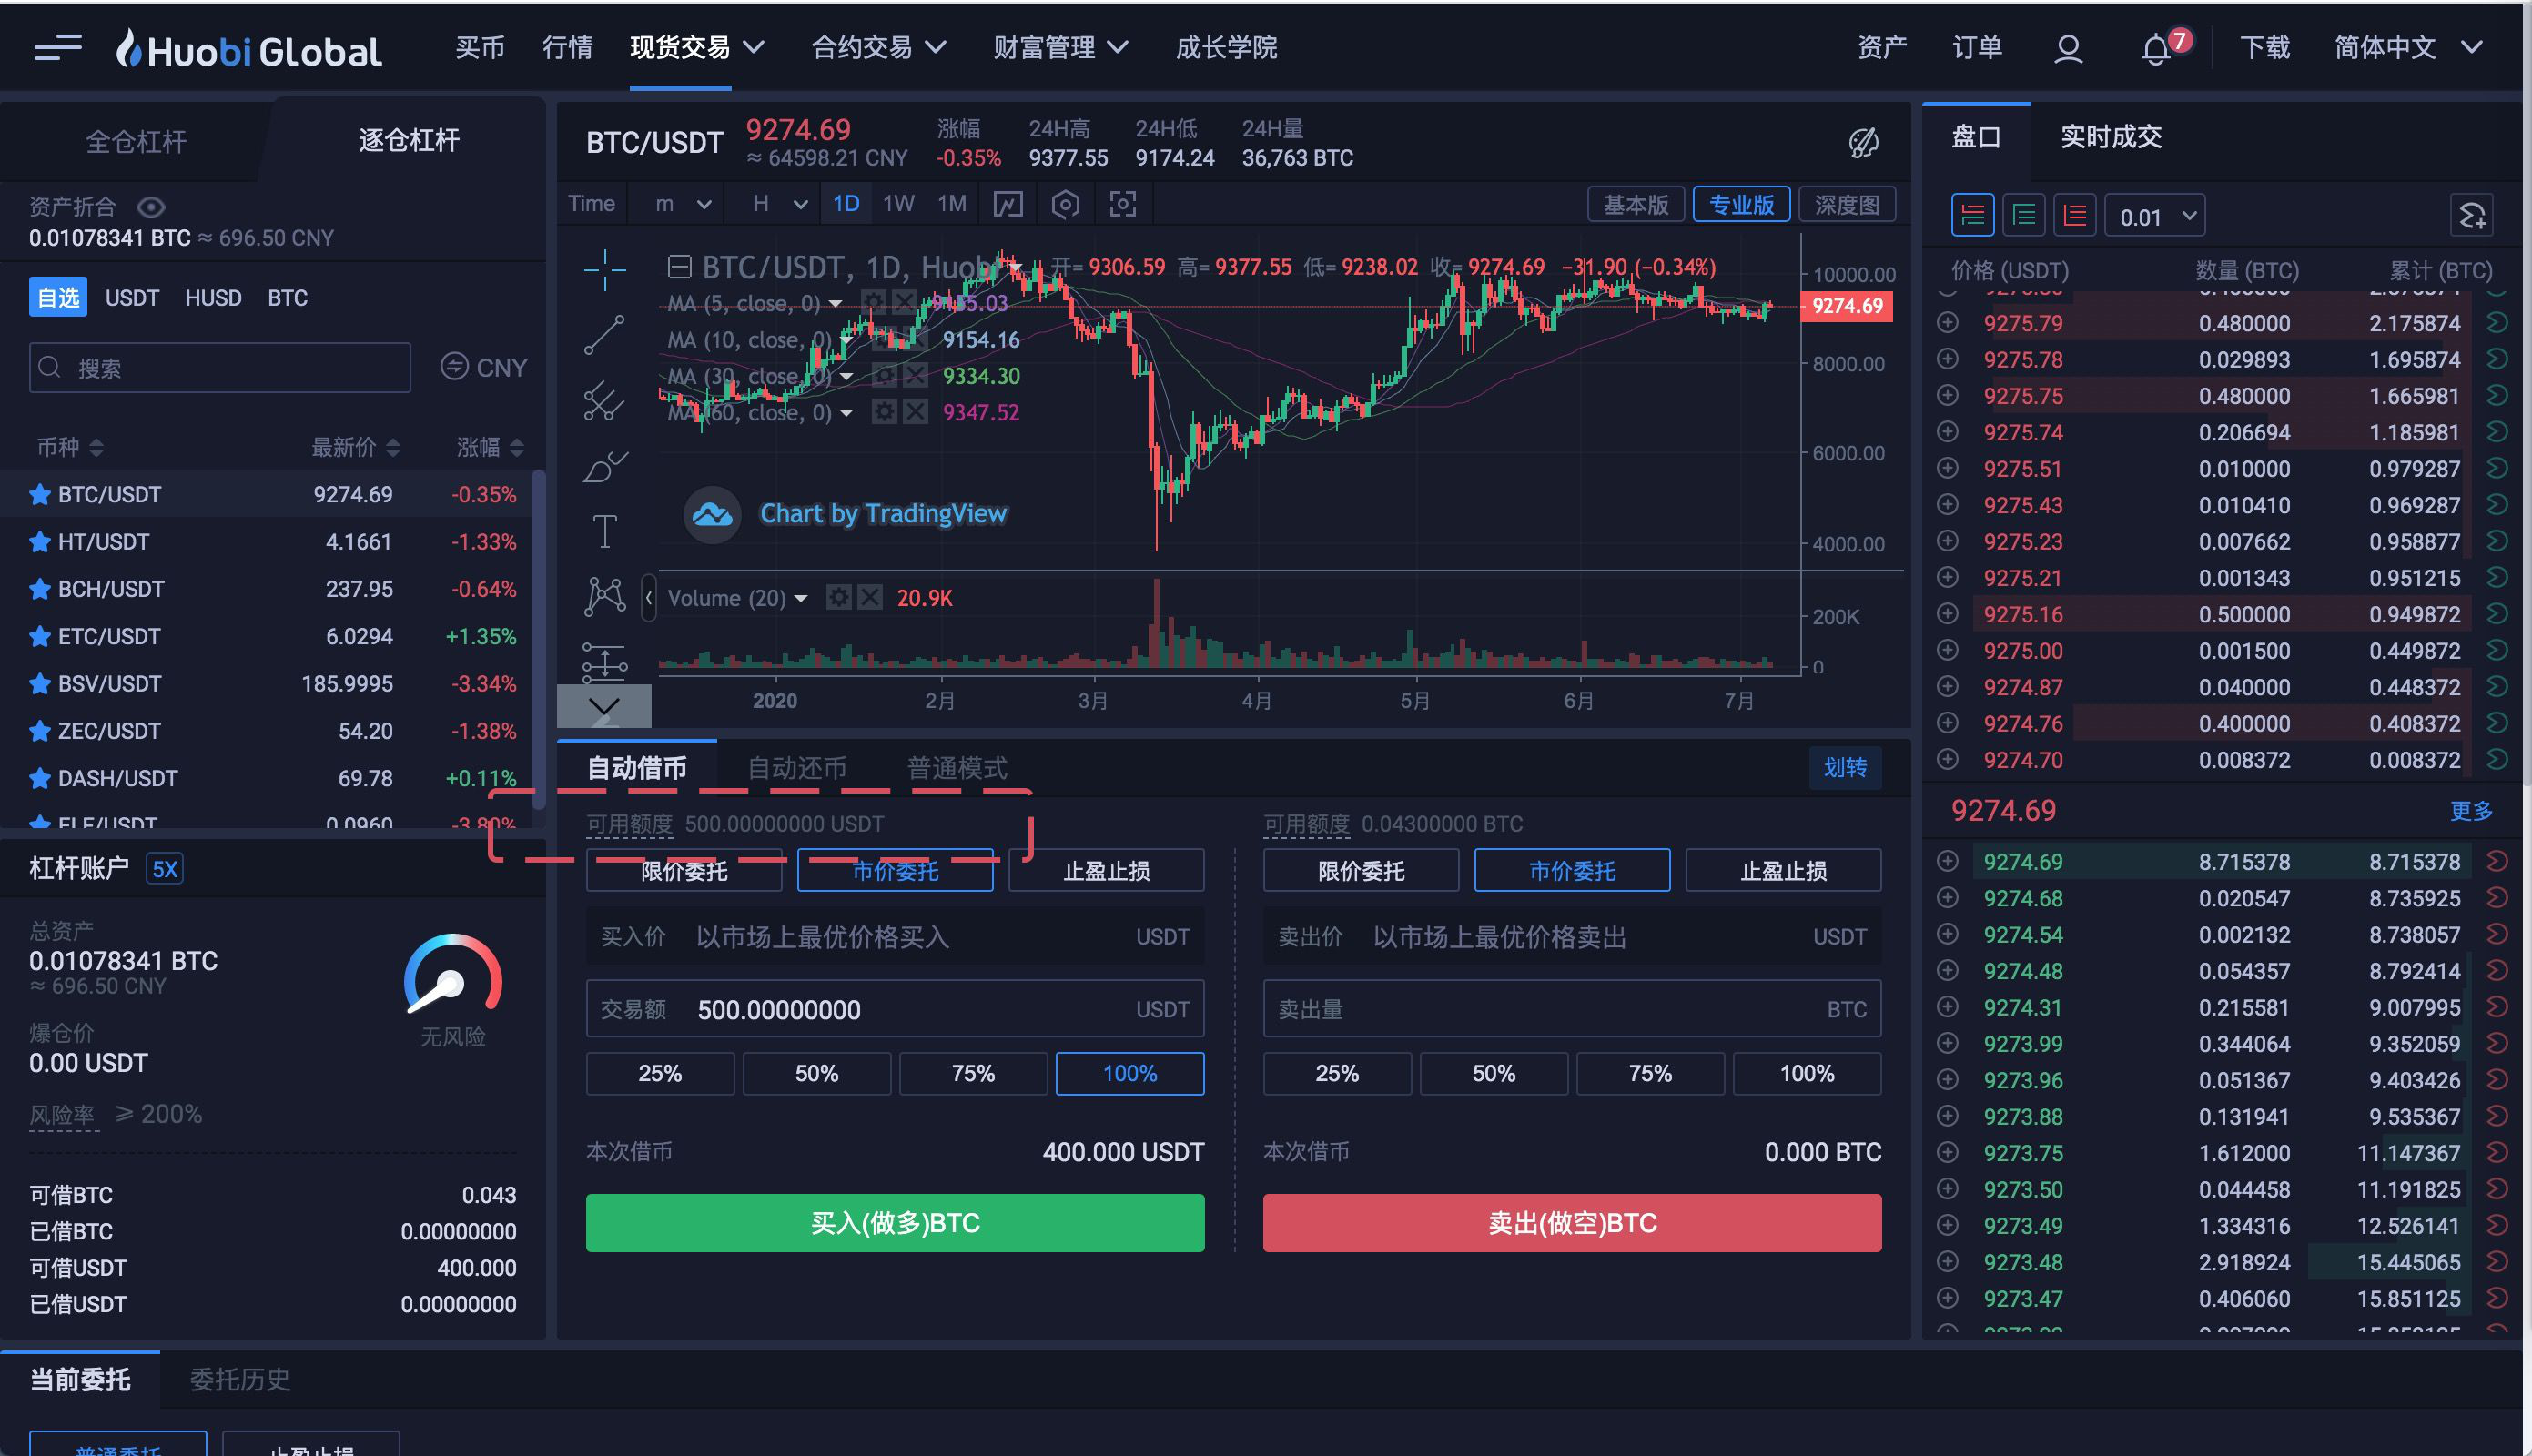The image size is (2532, 1456).
Task: Select 25% of available USDT for buying
Action: pos(660,1073)
